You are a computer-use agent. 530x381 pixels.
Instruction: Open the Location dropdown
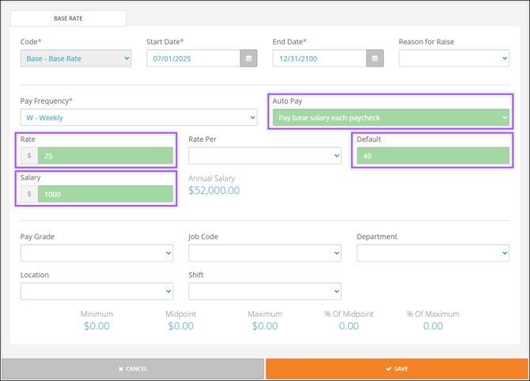[x=97, y=291]
